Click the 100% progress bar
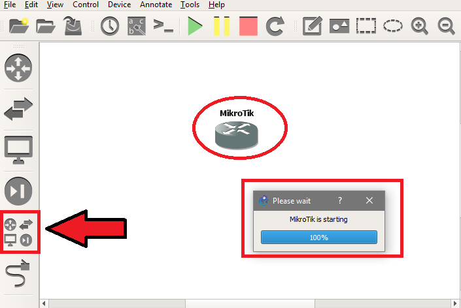The image size is (461, 308). point(319,238)
